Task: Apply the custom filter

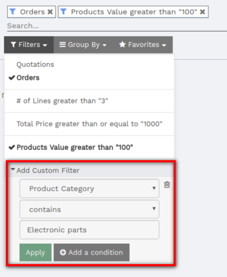Action: click(x=35, y=252)
